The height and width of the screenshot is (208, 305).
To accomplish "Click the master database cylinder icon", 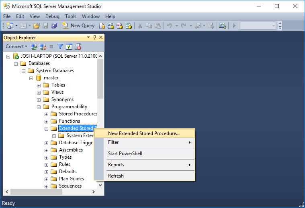I will tap(39, 78).
